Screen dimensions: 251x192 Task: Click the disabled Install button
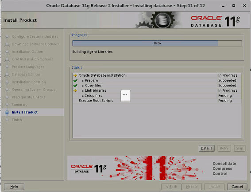(x=215, y=187)
